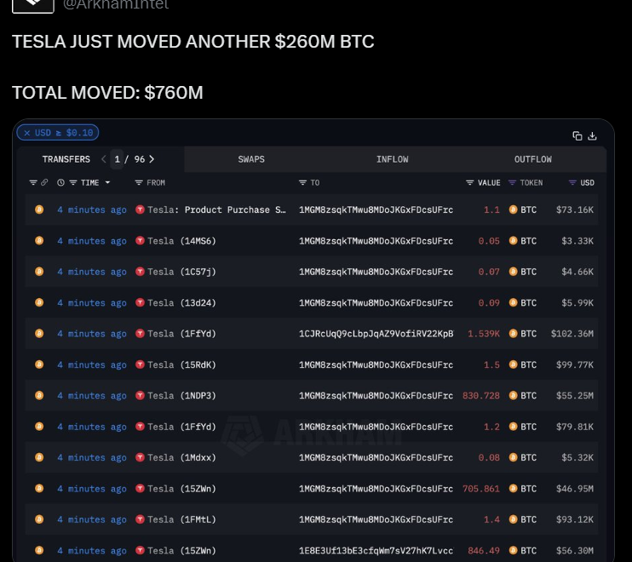Select the 96 total pages label
This screenshot has height=562, width=632.
coord(140,159)
